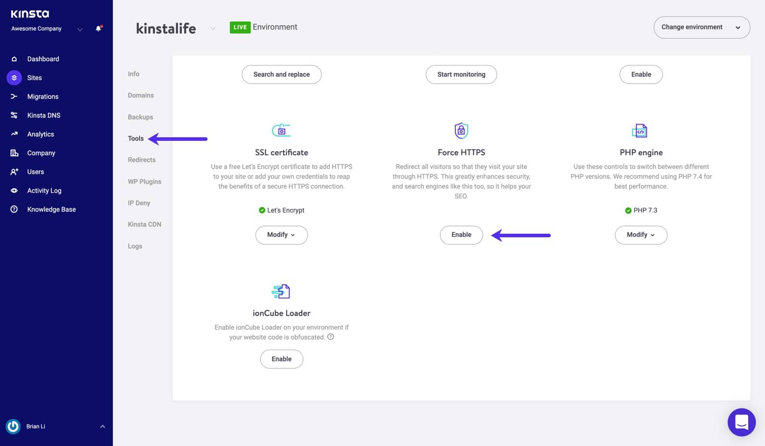Open the notifications bell
The width and height of the screenshot is (765, 446).
click(98, 29)
